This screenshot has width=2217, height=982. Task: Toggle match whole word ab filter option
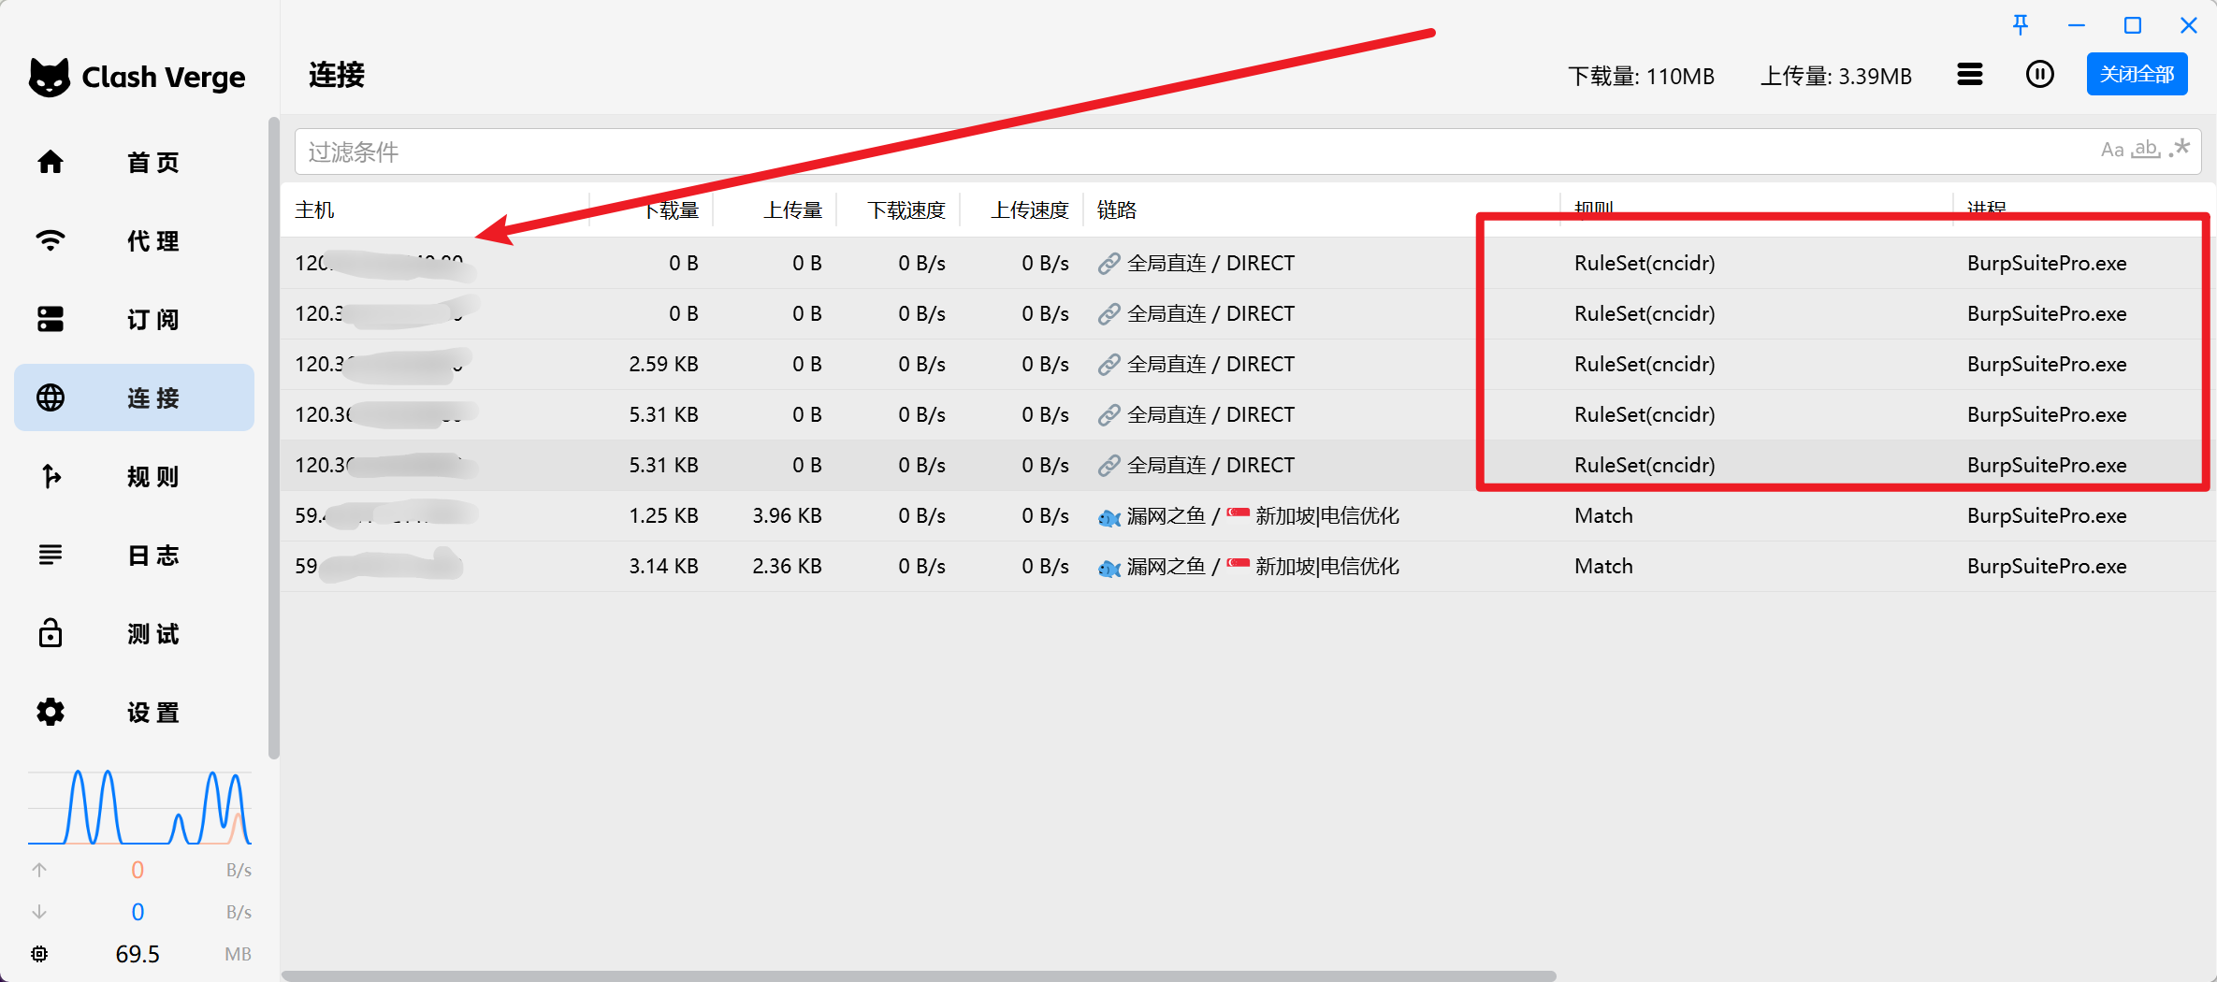(2146, 150)
